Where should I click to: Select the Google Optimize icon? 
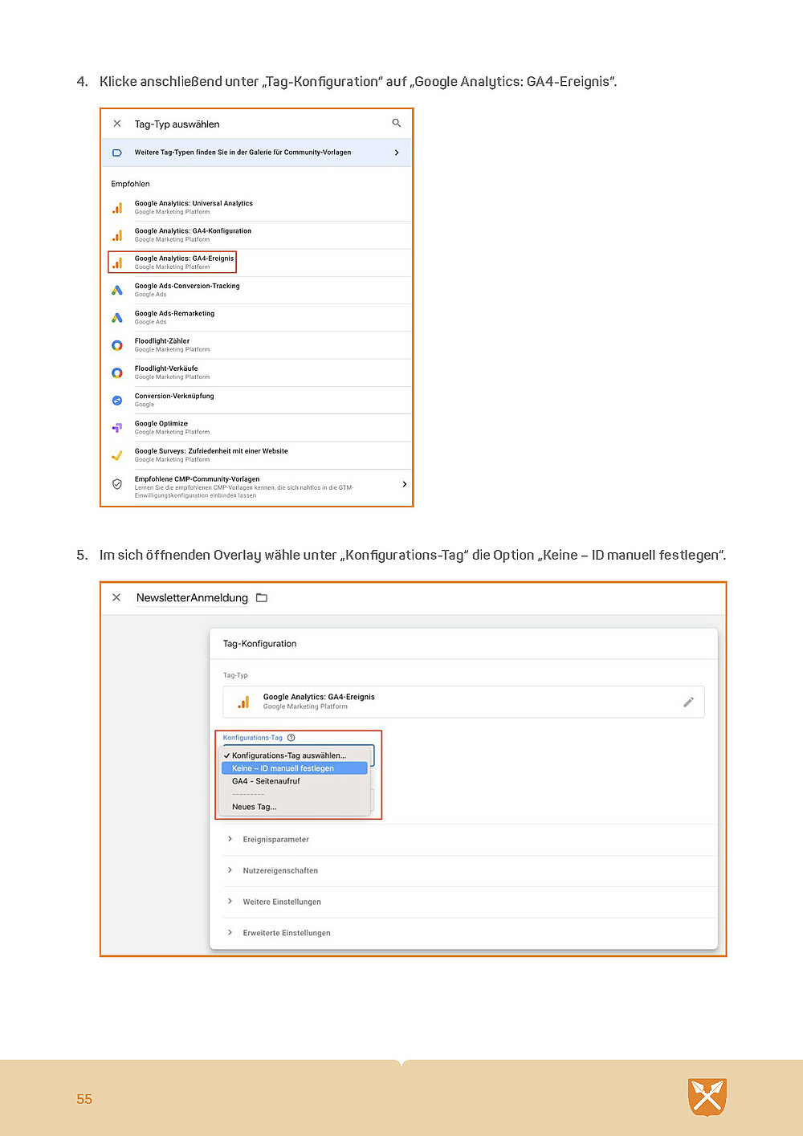click(117, 428)
